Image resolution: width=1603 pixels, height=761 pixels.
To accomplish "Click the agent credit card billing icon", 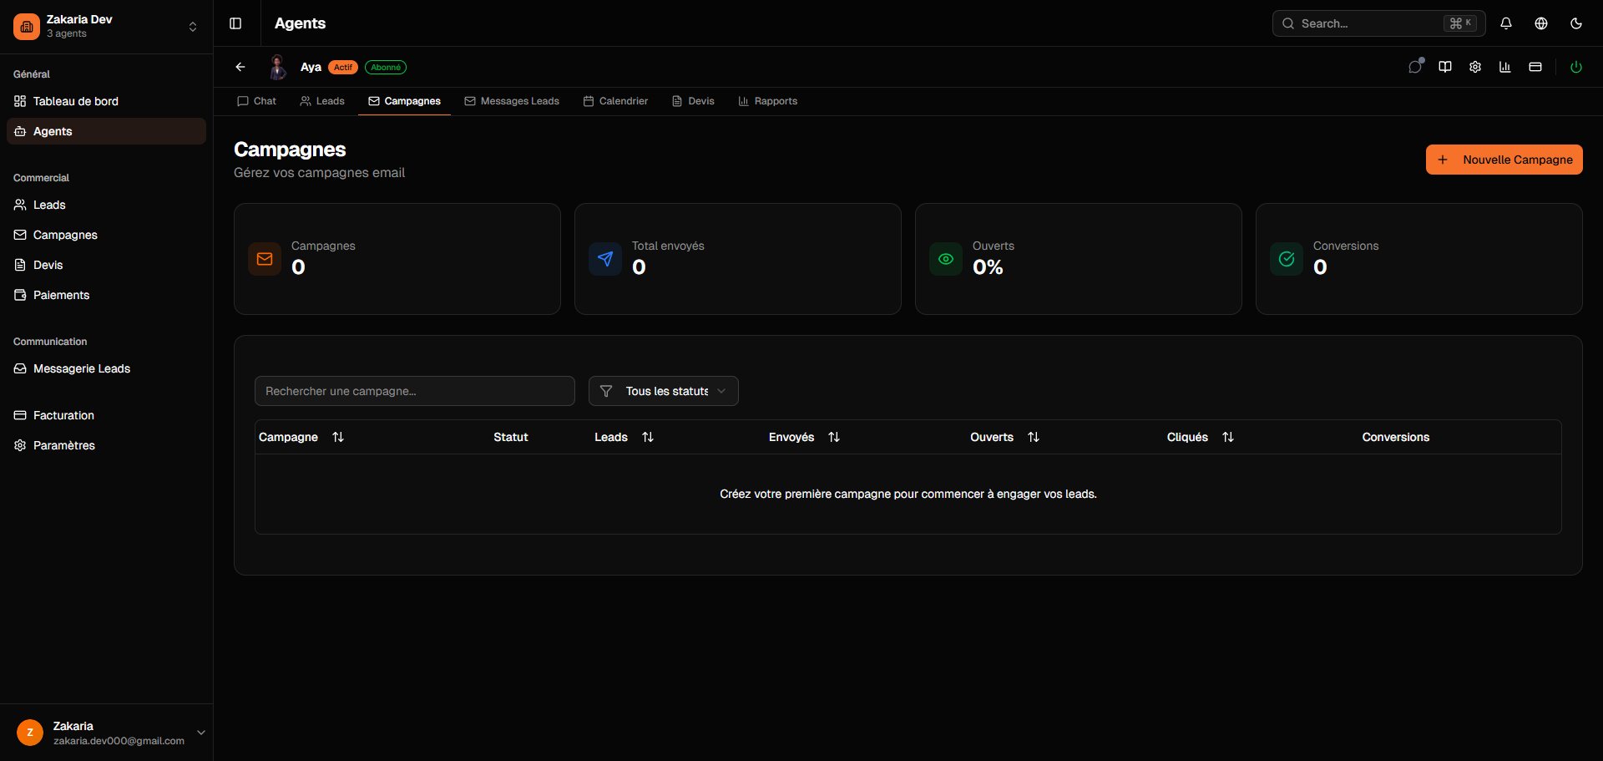I will pos(1535,67).
